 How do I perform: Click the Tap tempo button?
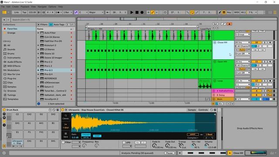(x=24, y=12)
